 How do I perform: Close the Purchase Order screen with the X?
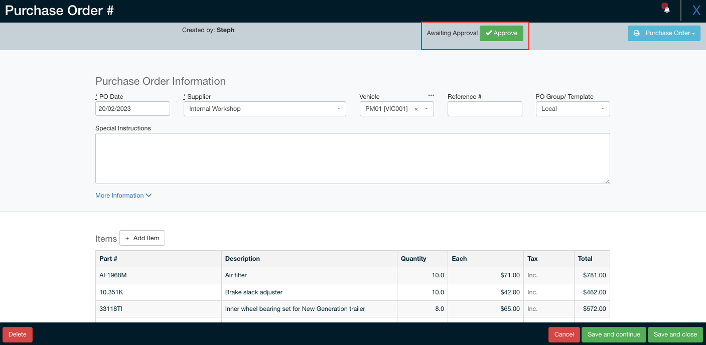coord(696,10)
